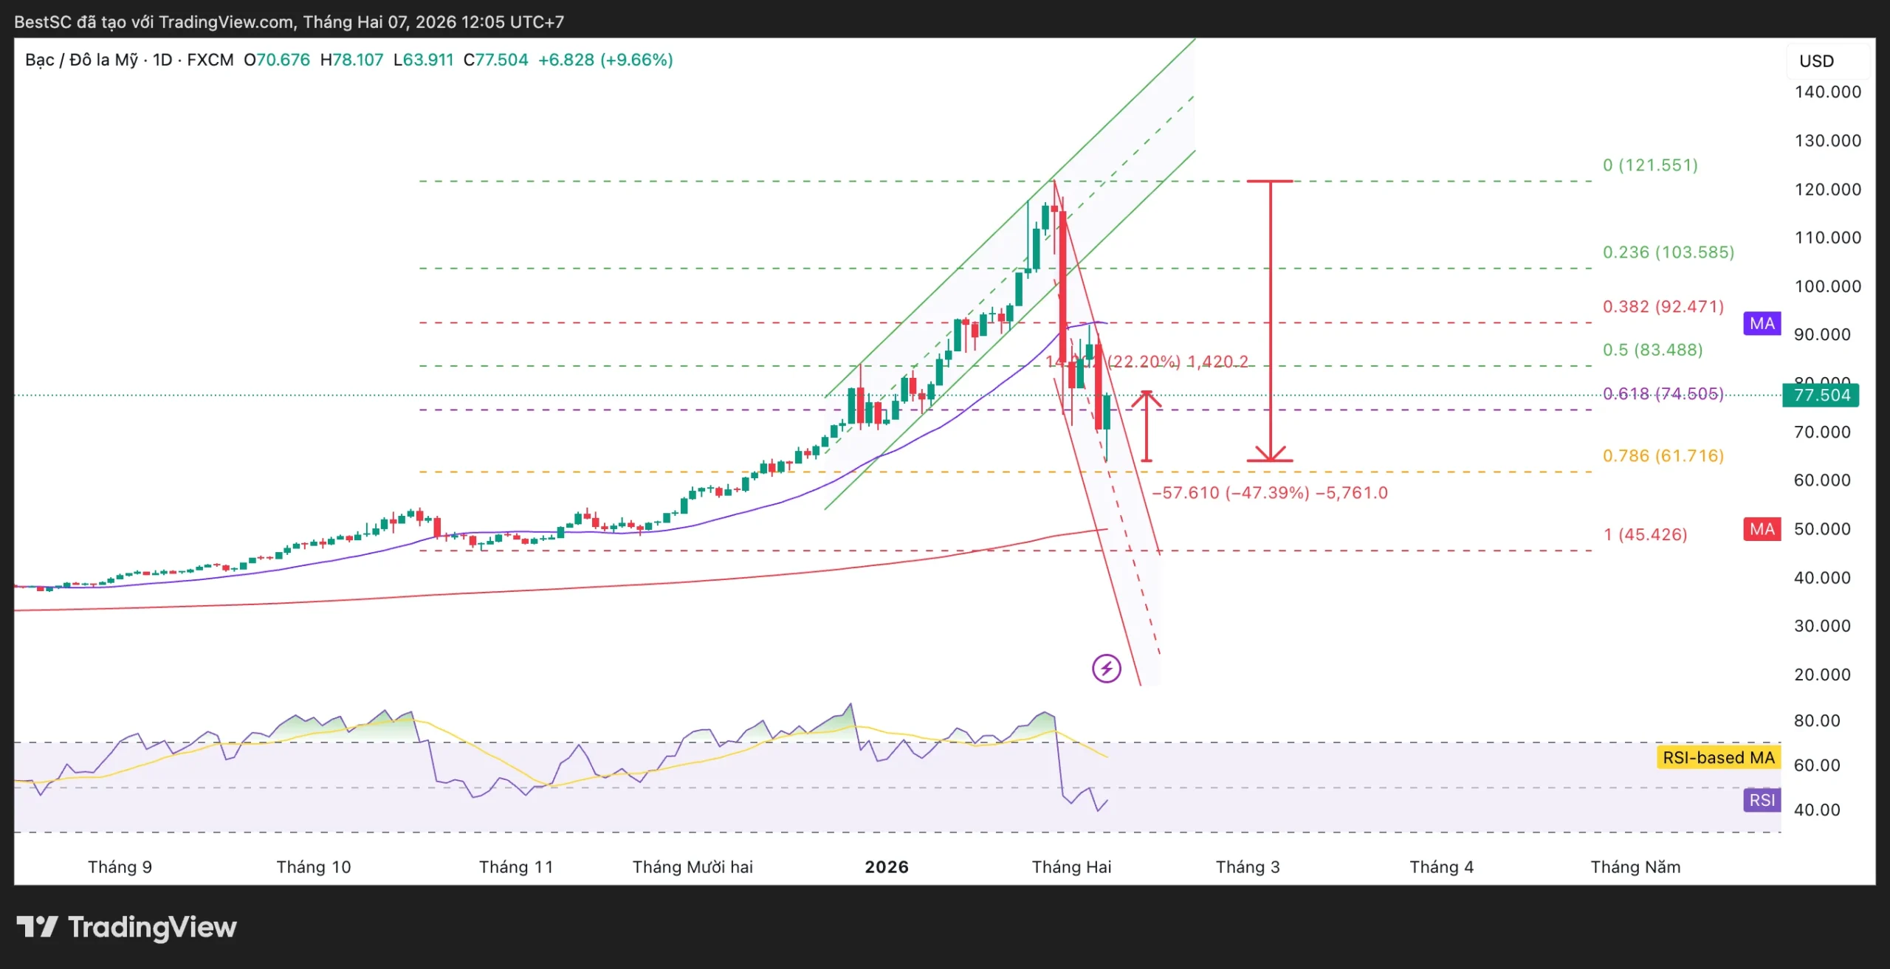Click Tháng Hai on the time axis
This screenshot has width=1890, height=969.
click(1071, 867)
